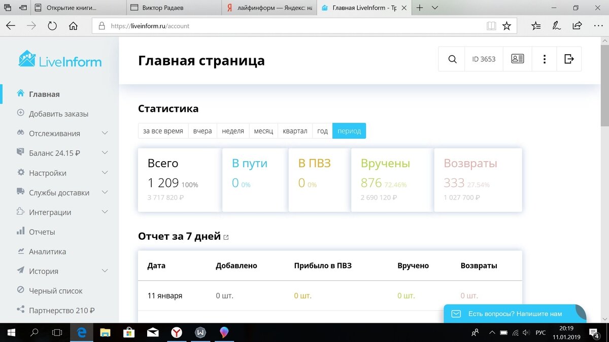The width and height of the screenshot is (609, 342).
Task: Open the contact card icon beside ID 3653
Action: coord(517,59)
